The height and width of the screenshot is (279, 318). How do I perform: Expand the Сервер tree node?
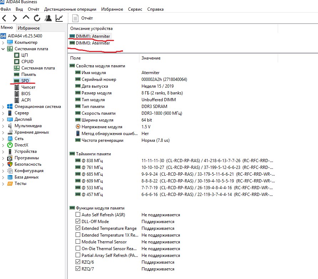3,113
